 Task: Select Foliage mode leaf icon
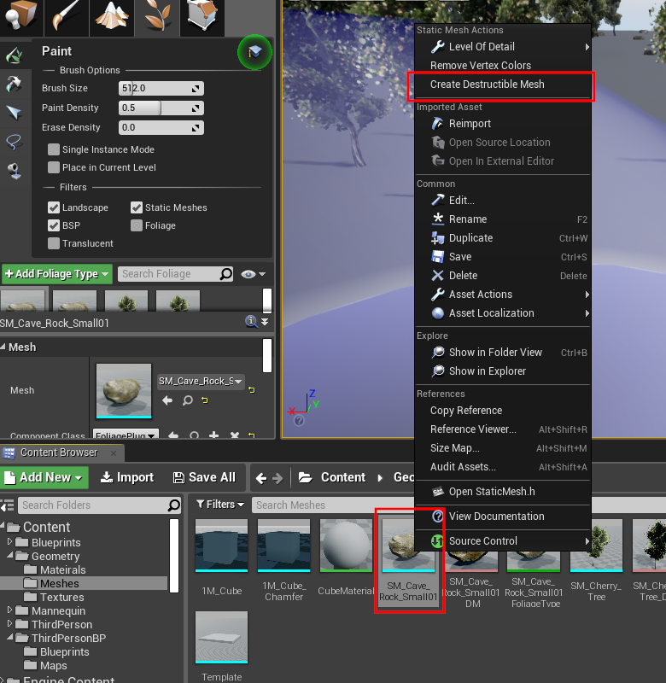tap(157, 16)
